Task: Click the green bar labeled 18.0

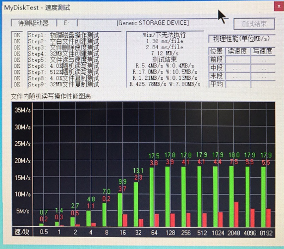Action: click(231, 196)
